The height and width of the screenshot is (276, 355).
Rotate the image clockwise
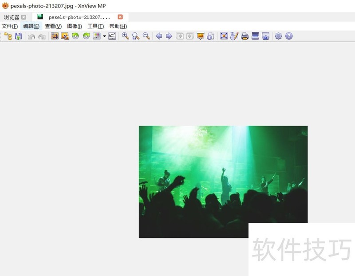click(x=86, y=36)
